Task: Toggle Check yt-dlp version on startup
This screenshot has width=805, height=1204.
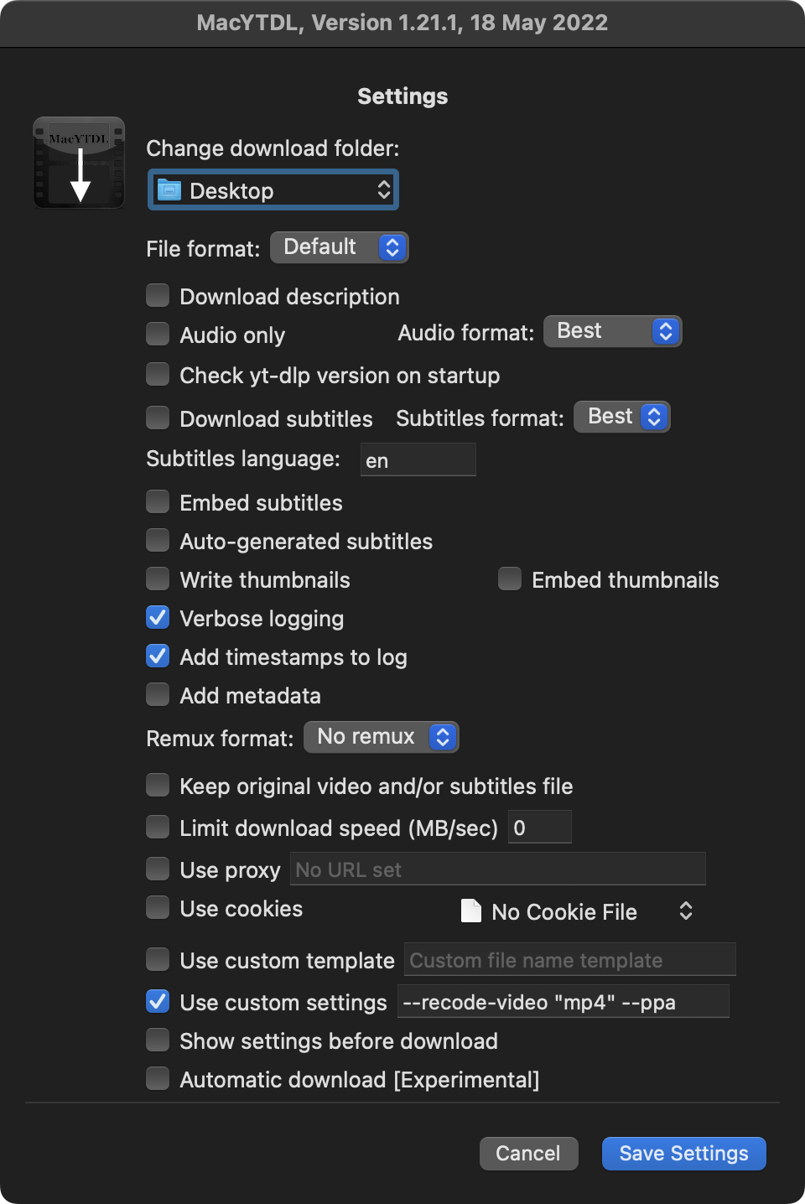Action: [158, 374]
